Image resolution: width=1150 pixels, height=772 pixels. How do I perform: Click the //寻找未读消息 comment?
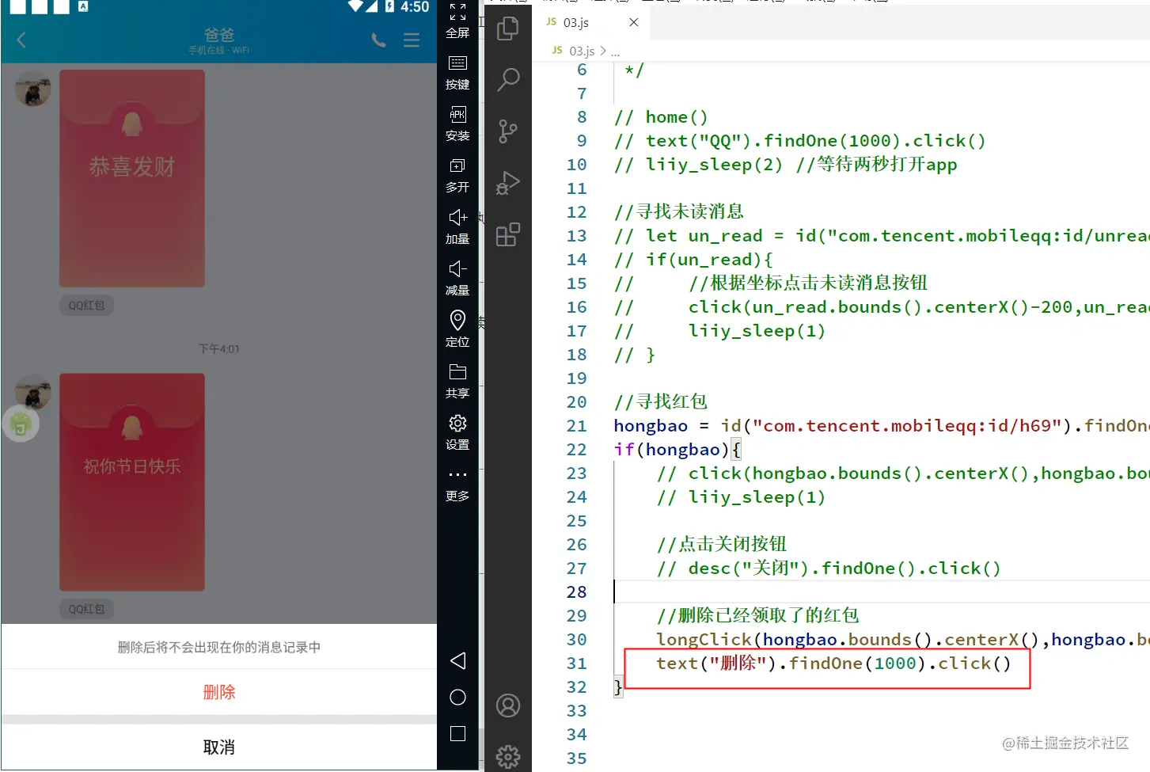pos(679,211)
